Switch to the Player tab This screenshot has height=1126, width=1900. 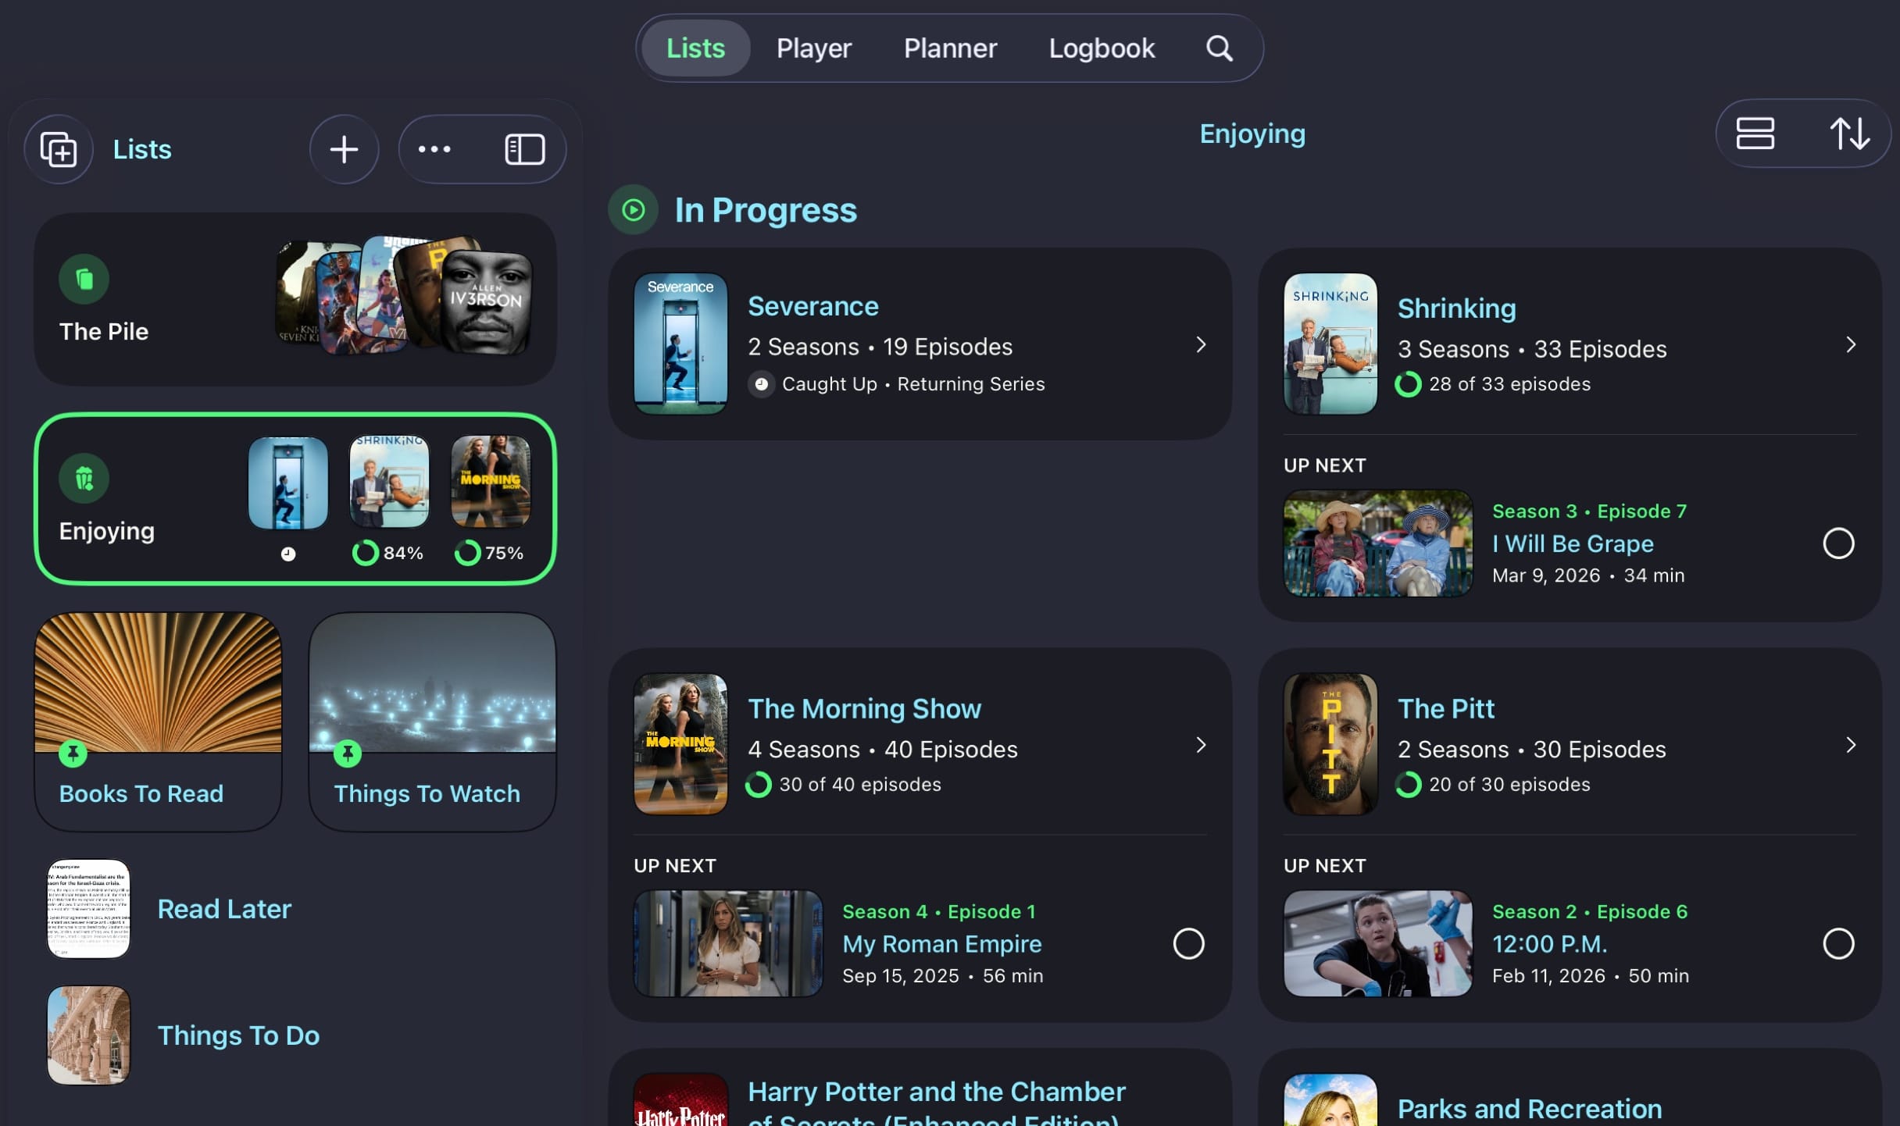coord(814,48)
